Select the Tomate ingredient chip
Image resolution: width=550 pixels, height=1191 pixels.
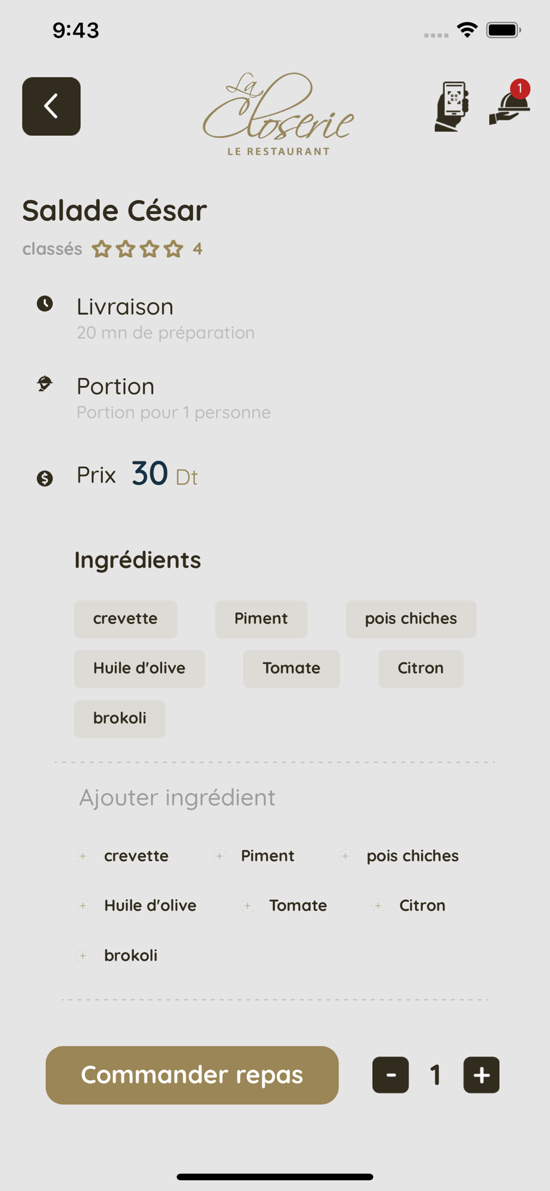pyautogui.click(x=292, y=669)
